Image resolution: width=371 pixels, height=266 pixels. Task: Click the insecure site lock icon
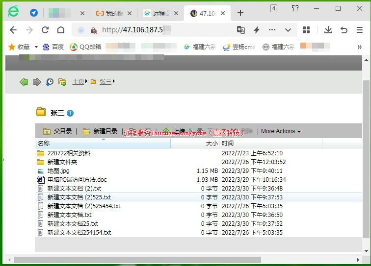pyautogui.click(x=94, y=30)
